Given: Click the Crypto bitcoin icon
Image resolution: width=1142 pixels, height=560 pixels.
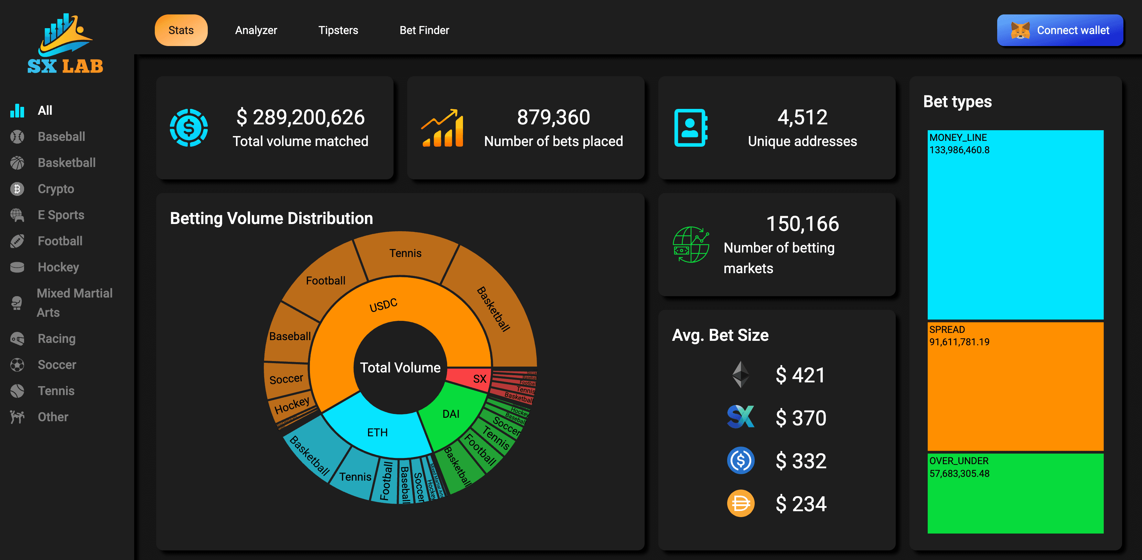Looking at the screenshot, I should click(x=17, y=189).
